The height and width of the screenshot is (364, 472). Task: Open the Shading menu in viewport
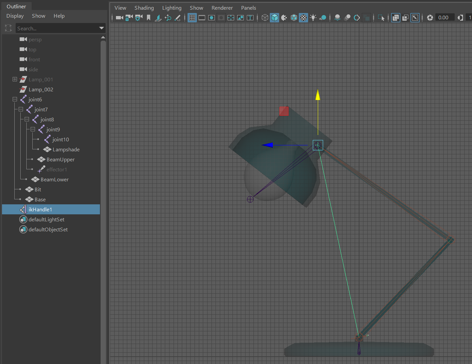click(144, 8)
